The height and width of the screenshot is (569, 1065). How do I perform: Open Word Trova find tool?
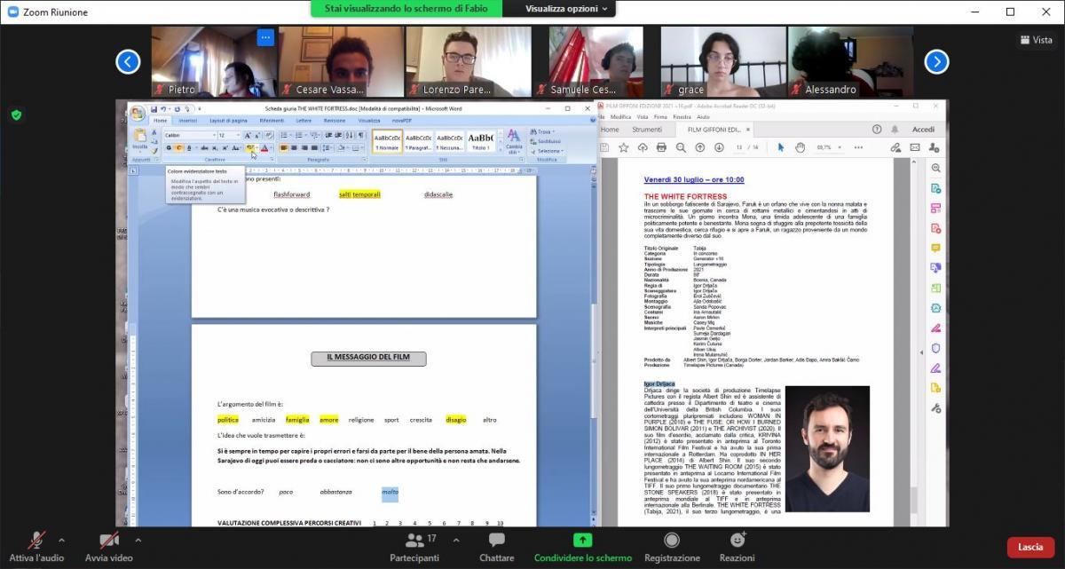[x=542, y=131]
